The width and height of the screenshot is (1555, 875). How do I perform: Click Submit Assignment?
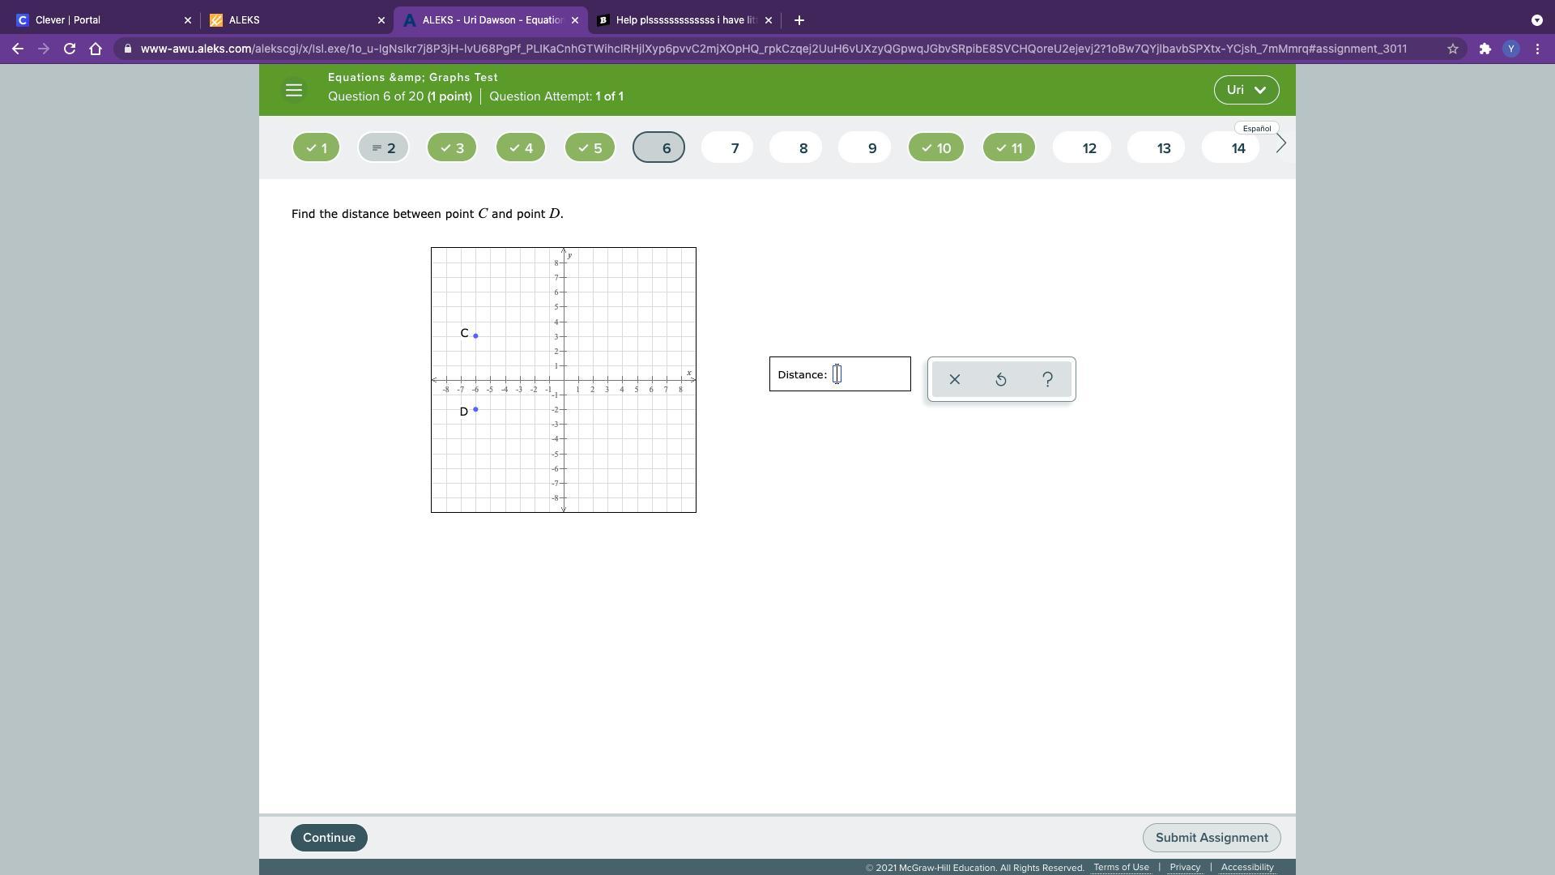pyautogui.click(x=1211, y=838)
